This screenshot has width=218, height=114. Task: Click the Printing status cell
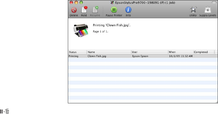coord(73,56)
